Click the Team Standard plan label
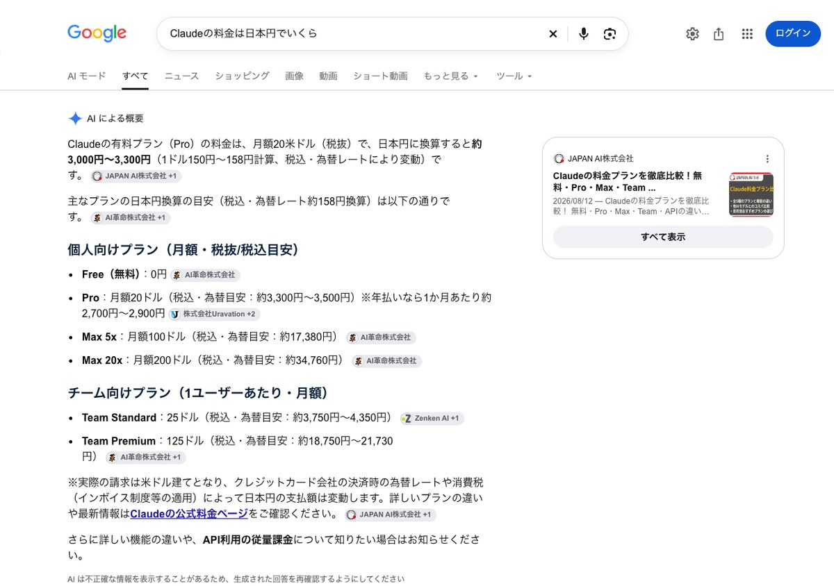834x586 pixels. 119,417
